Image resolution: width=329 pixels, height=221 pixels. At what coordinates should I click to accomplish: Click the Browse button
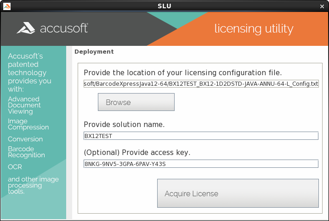pyautogui.click(x=136, y=102)
